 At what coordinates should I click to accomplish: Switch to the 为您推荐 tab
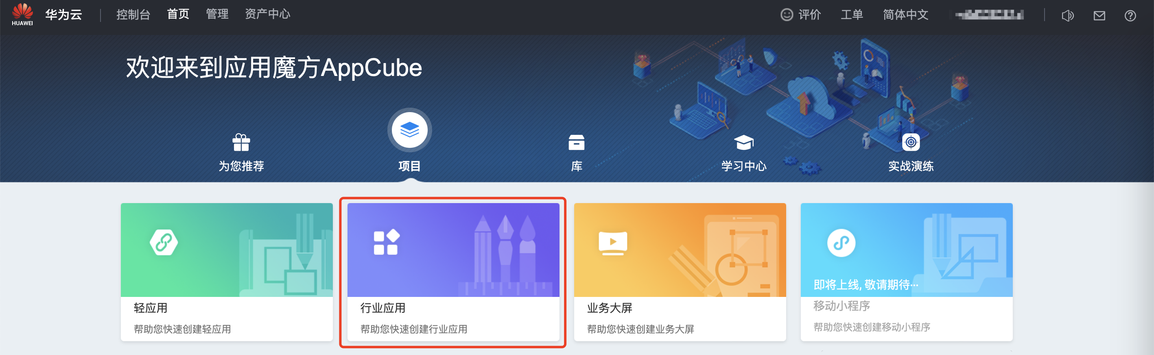(241, 166)
